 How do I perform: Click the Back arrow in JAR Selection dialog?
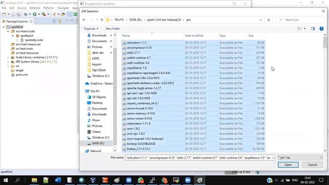coord(84,20)
